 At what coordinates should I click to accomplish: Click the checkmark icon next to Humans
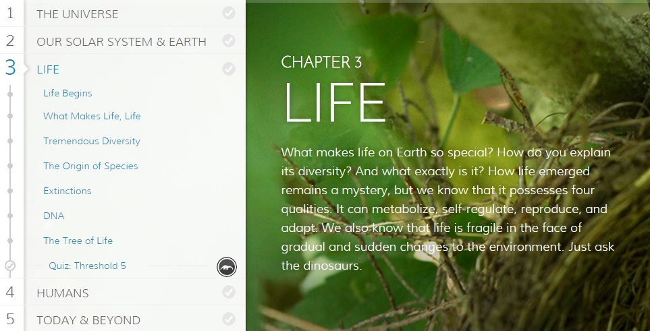pyautogui.click(x=228, y=292)
